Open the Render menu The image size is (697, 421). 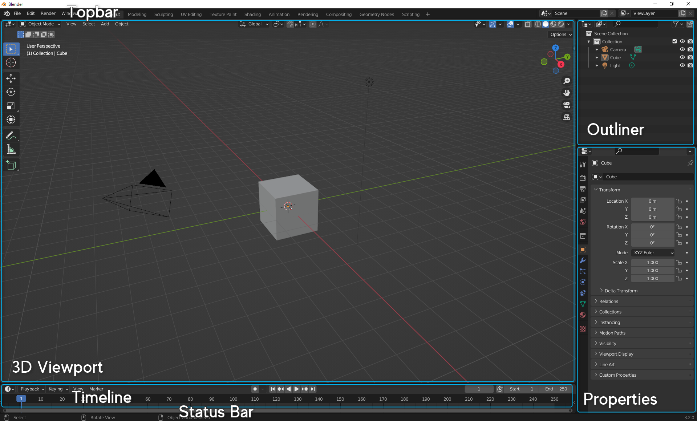(x=48, y=13)
